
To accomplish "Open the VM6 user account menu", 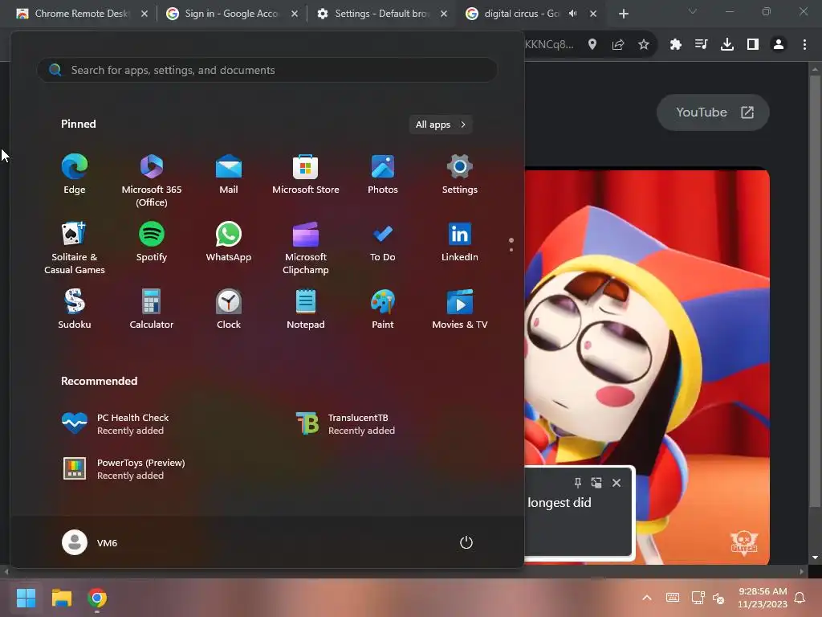I will (90, 542).
